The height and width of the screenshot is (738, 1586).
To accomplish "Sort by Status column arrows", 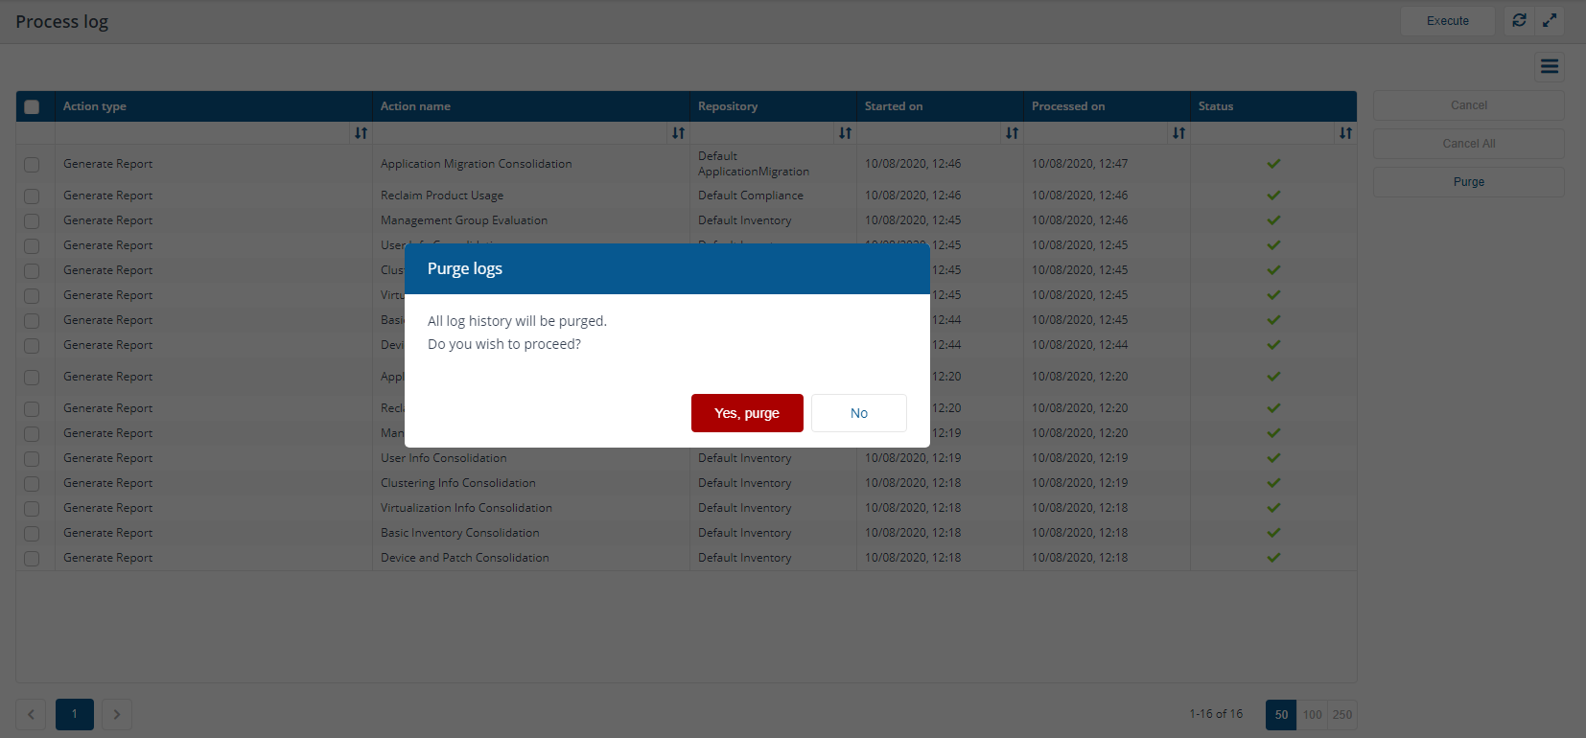I will (1345, 133).
